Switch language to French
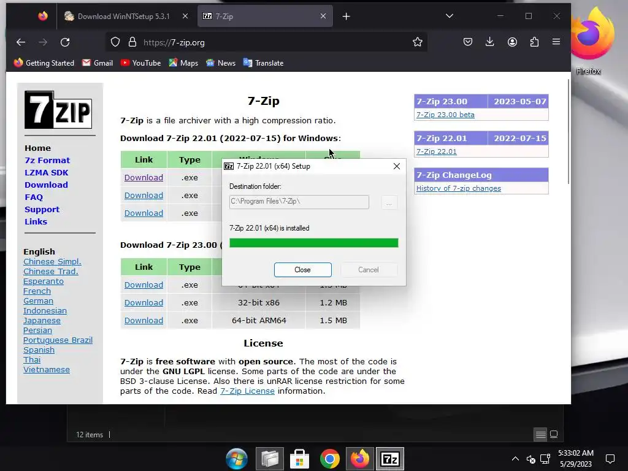Screen dimensions: 628x471 click(37, 291)
